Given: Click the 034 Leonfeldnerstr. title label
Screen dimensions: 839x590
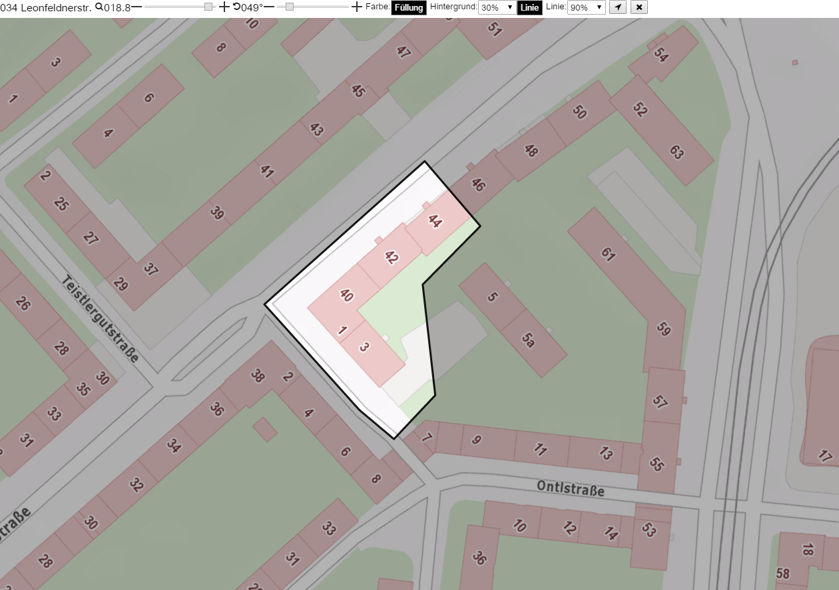Looking at the screenshot, I should (x=46, y=7).
